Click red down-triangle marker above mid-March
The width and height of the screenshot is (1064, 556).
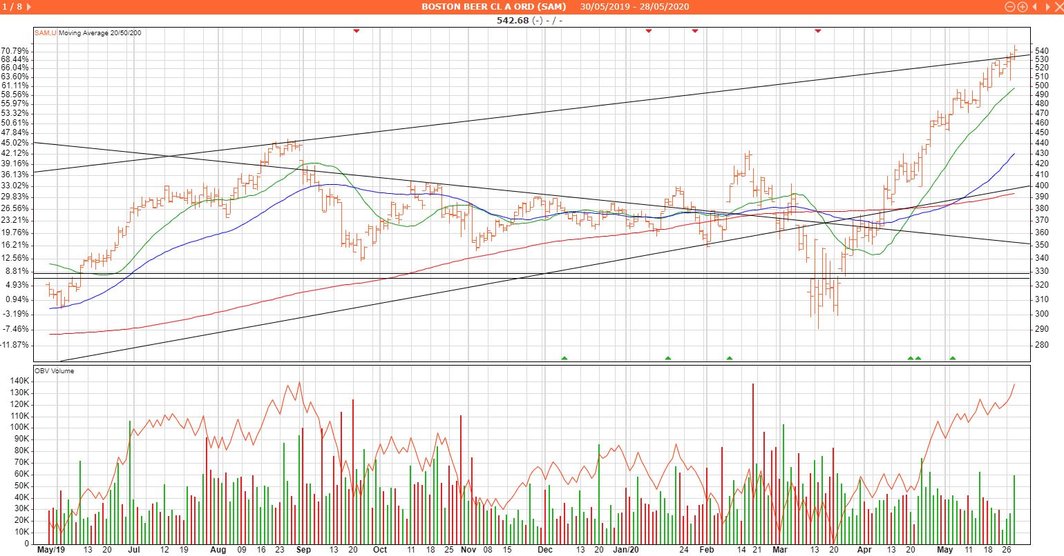(818, 31)
